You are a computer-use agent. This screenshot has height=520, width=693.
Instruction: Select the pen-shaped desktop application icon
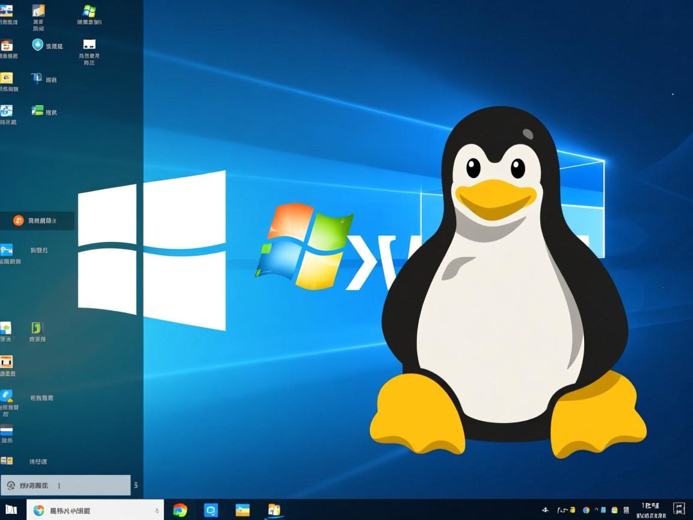pos(37,78)
